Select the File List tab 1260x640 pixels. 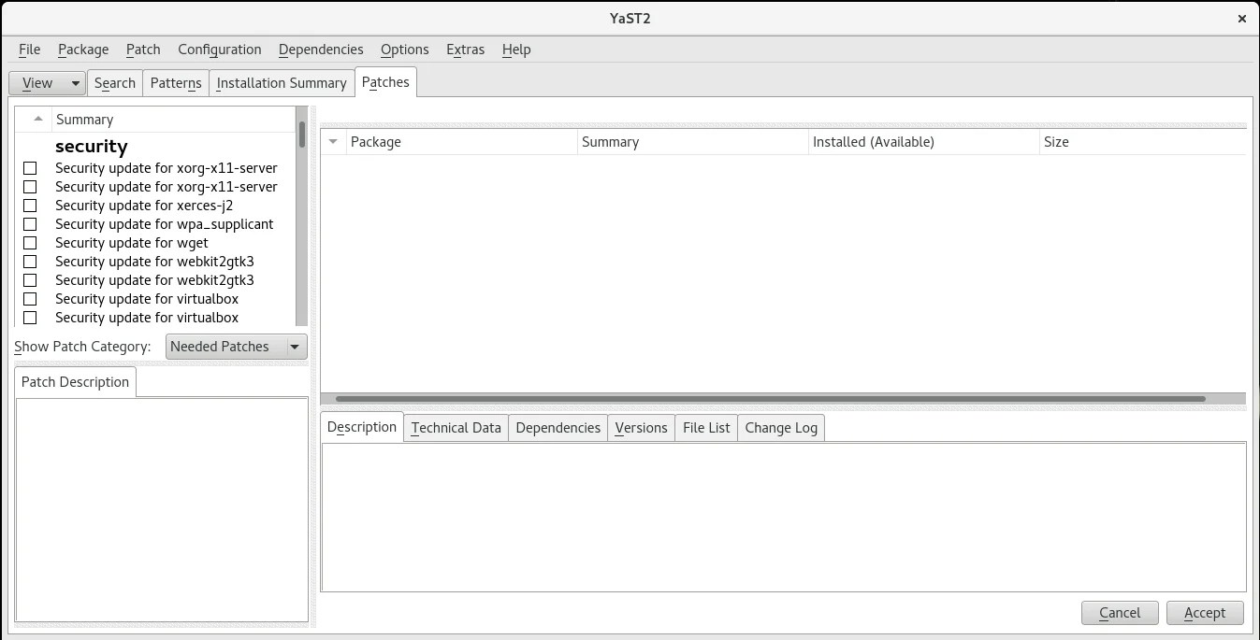(705, 427)
